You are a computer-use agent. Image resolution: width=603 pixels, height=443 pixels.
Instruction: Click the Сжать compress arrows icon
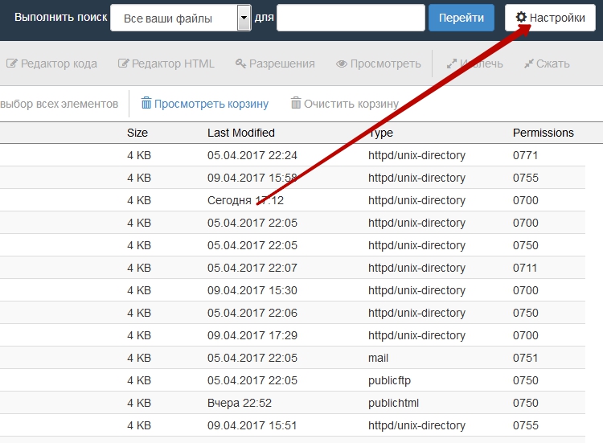point(529,64)
